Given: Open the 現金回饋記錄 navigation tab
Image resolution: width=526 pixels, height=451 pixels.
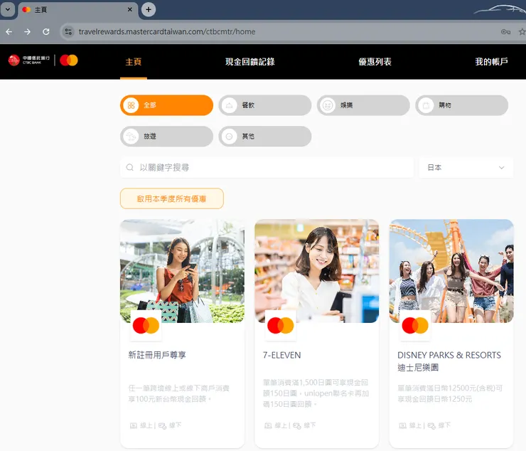Looking at the screenshot, I should (250, 62).
